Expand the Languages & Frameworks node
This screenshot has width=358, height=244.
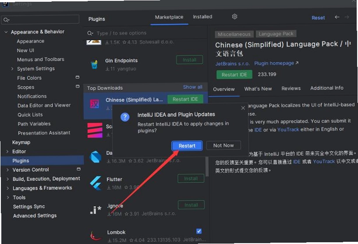[8, 188]
